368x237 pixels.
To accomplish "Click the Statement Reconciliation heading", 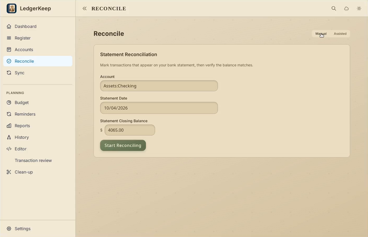I will [129, 55].
